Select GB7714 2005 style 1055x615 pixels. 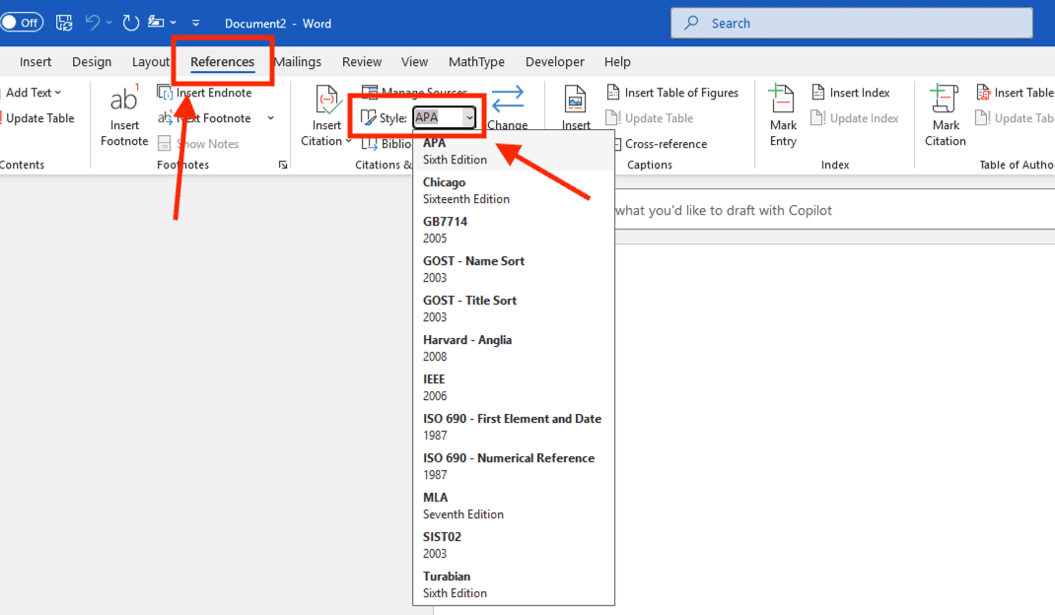(513, 230)
